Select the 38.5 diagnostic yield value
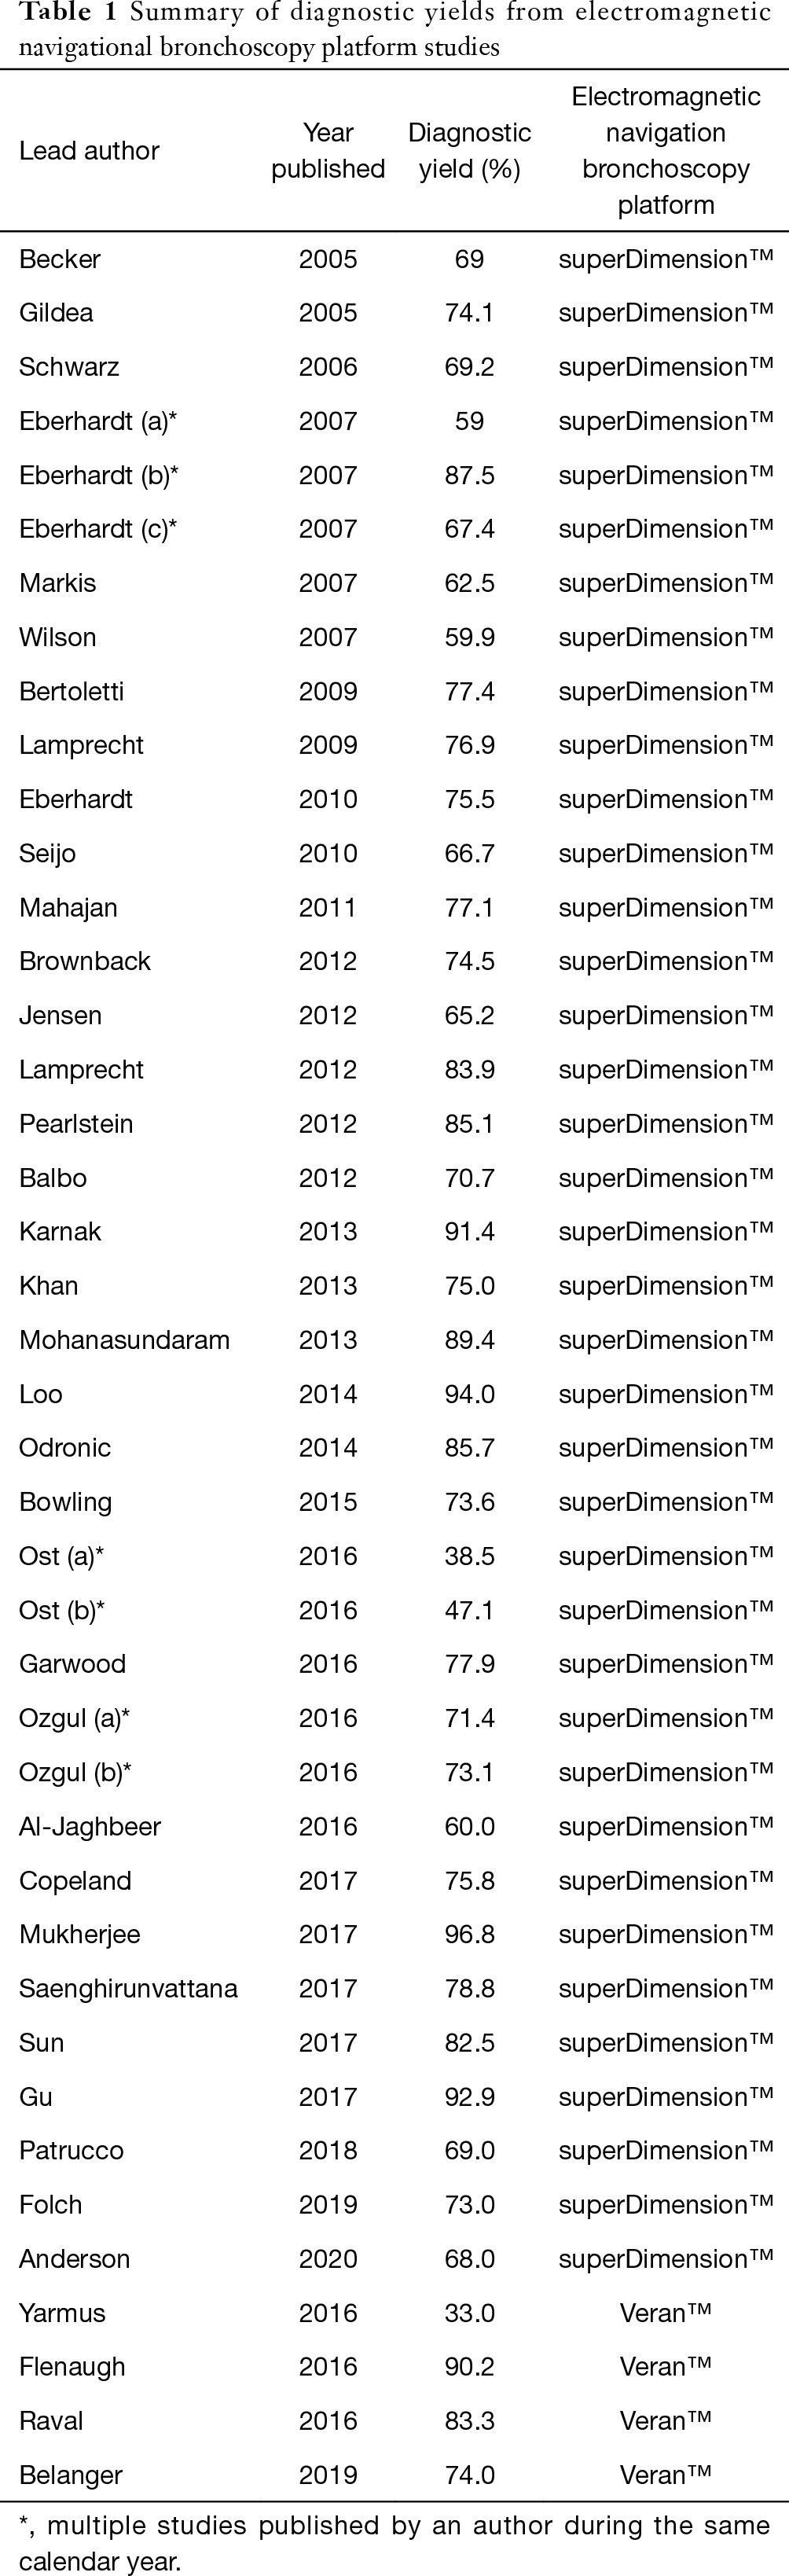This screenshot has width=789, height=2576. tap(469, 1556)
